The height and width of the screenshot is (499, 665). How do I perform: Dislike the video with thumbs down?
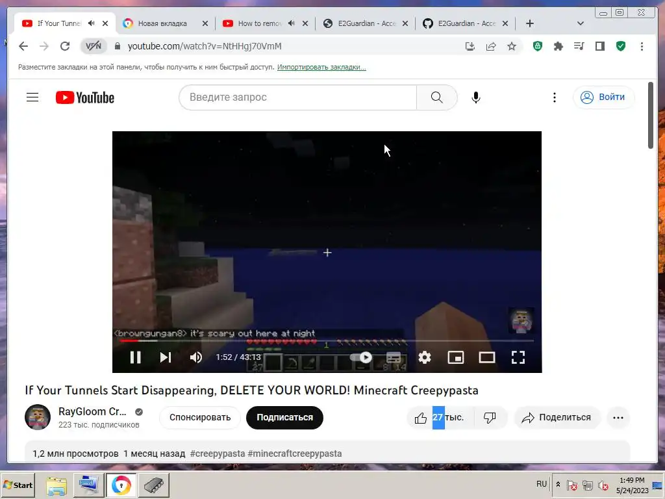[x=490, y=418]
